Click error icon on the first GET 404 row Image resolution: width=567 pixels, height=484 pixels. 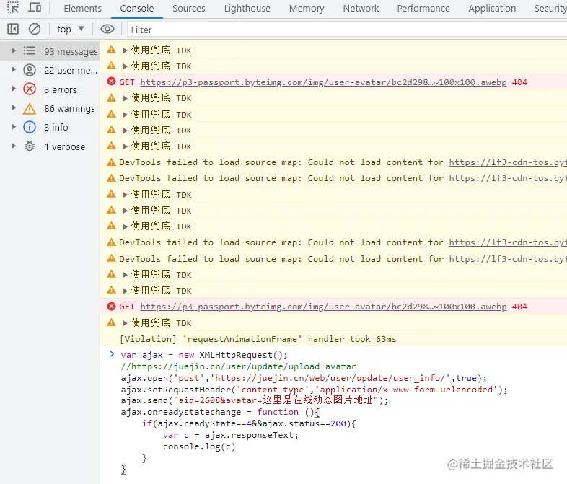tap(111, 82)
